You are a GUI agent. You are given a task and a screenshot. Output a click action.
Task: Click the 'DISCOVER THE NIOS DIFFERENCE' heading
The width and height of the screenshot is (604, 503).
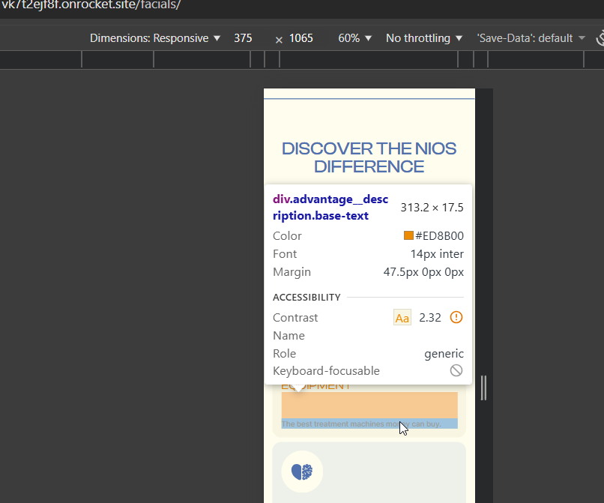369,157
